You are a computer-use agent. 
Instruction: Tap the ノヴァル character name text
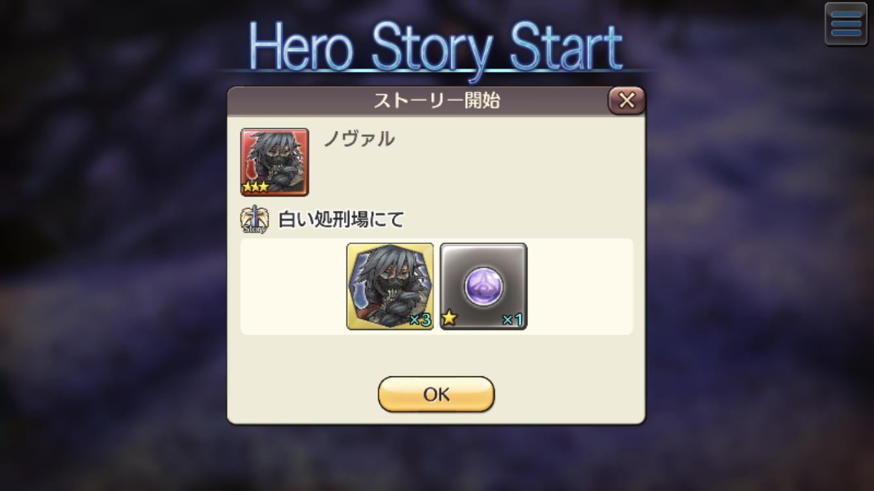click(x=359, y=139)
